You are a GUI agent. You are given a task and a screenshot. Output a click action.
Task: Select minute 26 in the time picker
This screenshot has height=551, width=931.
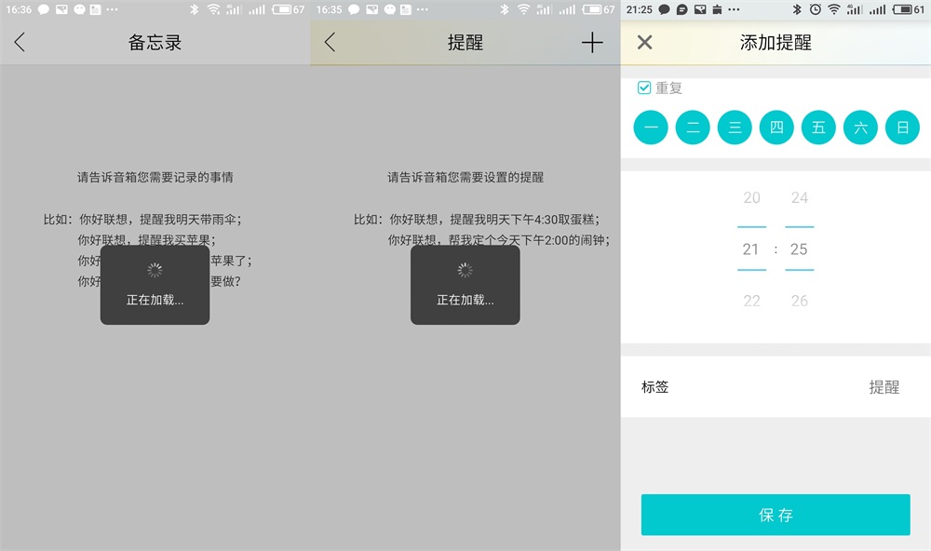click(x=799, y=301)
